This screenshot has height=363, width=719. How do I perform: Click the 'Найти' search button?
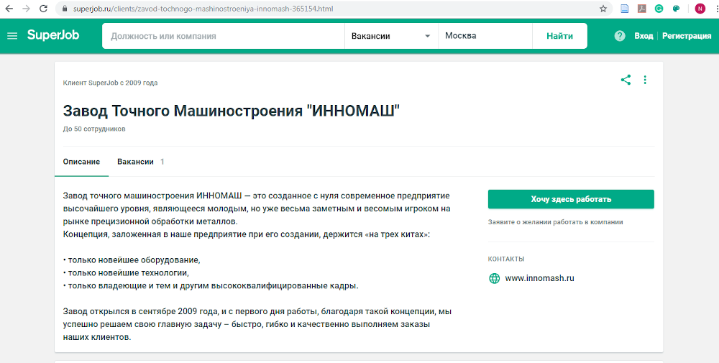click(559, 36)
